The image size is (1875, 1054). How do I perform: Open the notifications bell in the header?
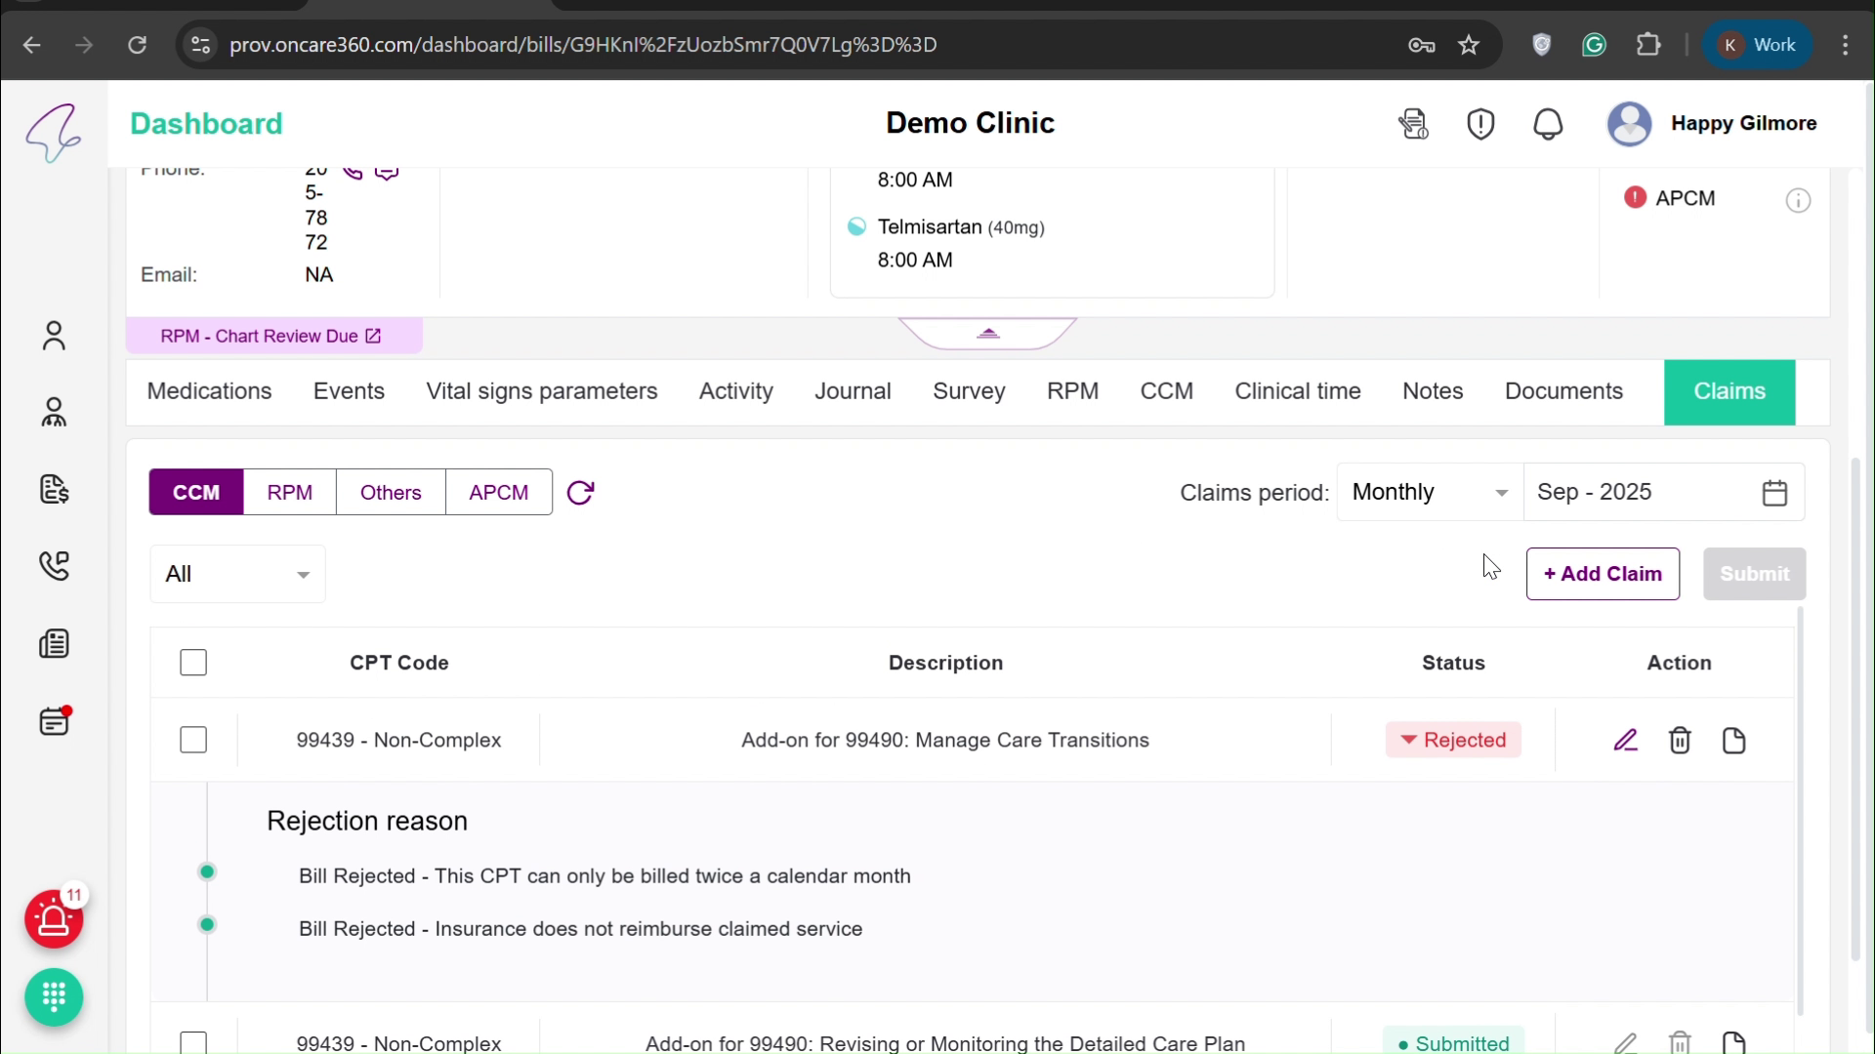1548,124
